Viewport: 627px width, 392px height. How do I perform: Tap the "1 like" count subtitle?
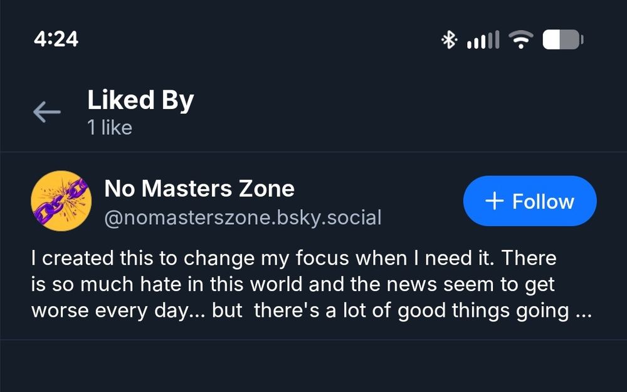pyautogui.click(x=110, y=128)
